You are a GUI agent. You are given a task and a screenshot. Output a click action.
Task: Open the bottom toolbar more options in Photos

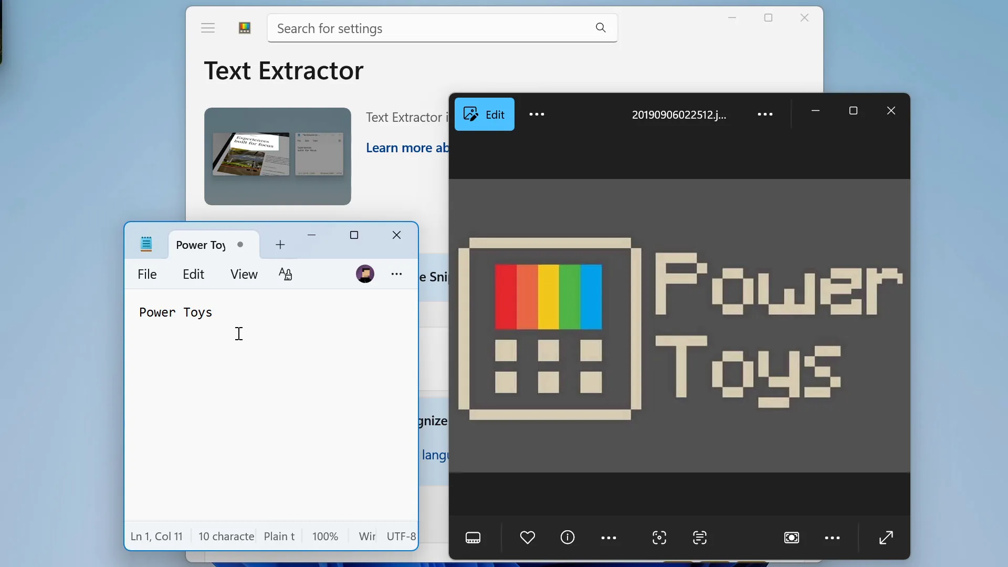[608, 538]
